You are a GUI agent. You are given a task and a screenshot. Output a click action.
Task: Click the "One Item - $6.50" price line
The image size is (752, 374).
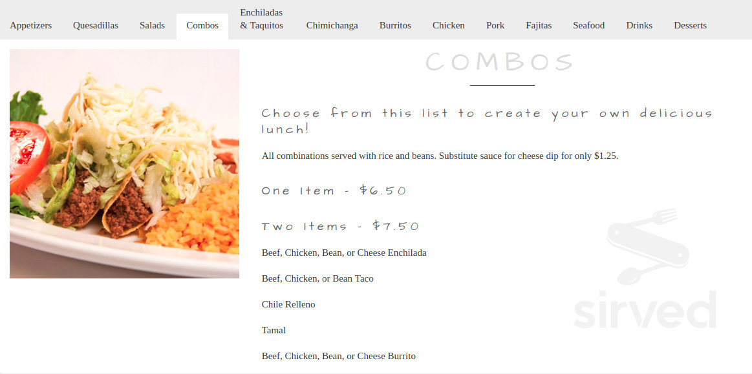(334, 191)
